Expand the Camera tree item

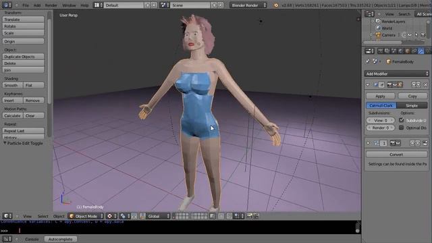pos(371,35)
